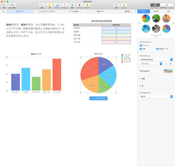Image resolution: width=175 pixels, height=167 pixels.
Task: Select the グラフ inspector tab
Action: (143, 11)
